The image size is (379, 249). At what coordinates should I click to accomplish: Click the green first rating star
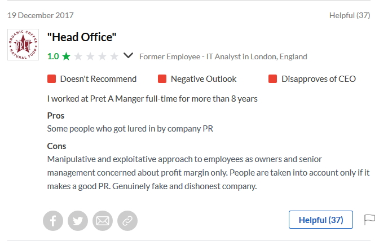coord(67,56)
